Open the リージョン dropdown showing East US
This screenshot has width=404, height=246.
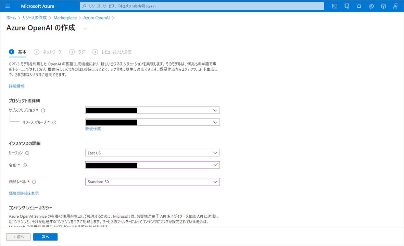tap(153, 153)
